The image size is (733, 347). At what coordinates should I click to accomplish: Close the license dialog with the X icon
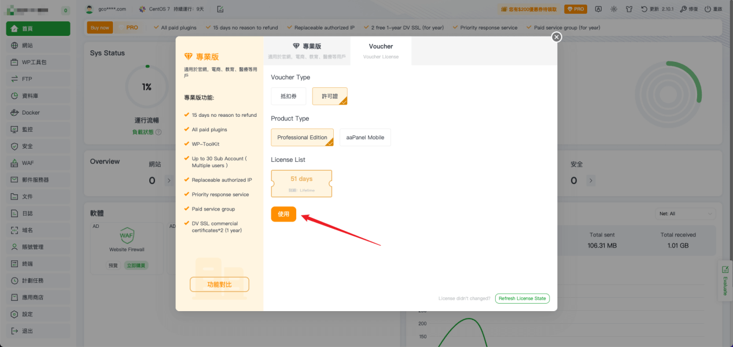[557, 37]
